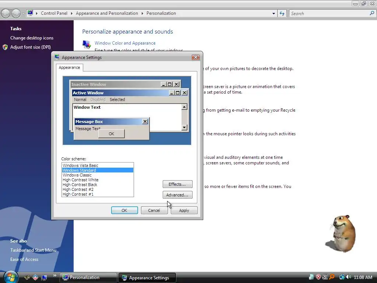Click Message Box title in preview
Screen dimensions: 377x283
click(x=89, y=122)
